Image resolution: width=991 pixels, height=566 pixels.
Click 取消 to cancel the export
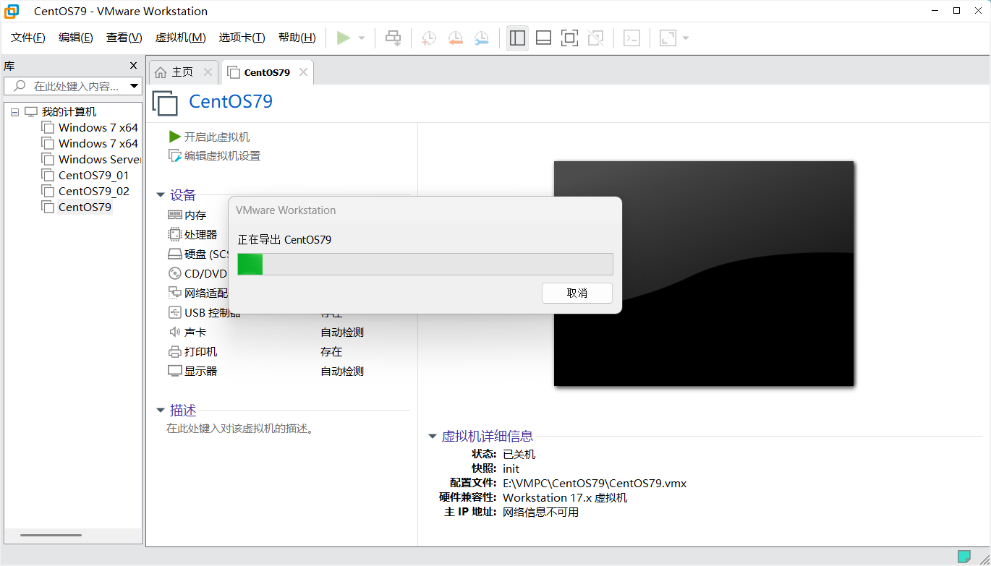coord(577,293)
